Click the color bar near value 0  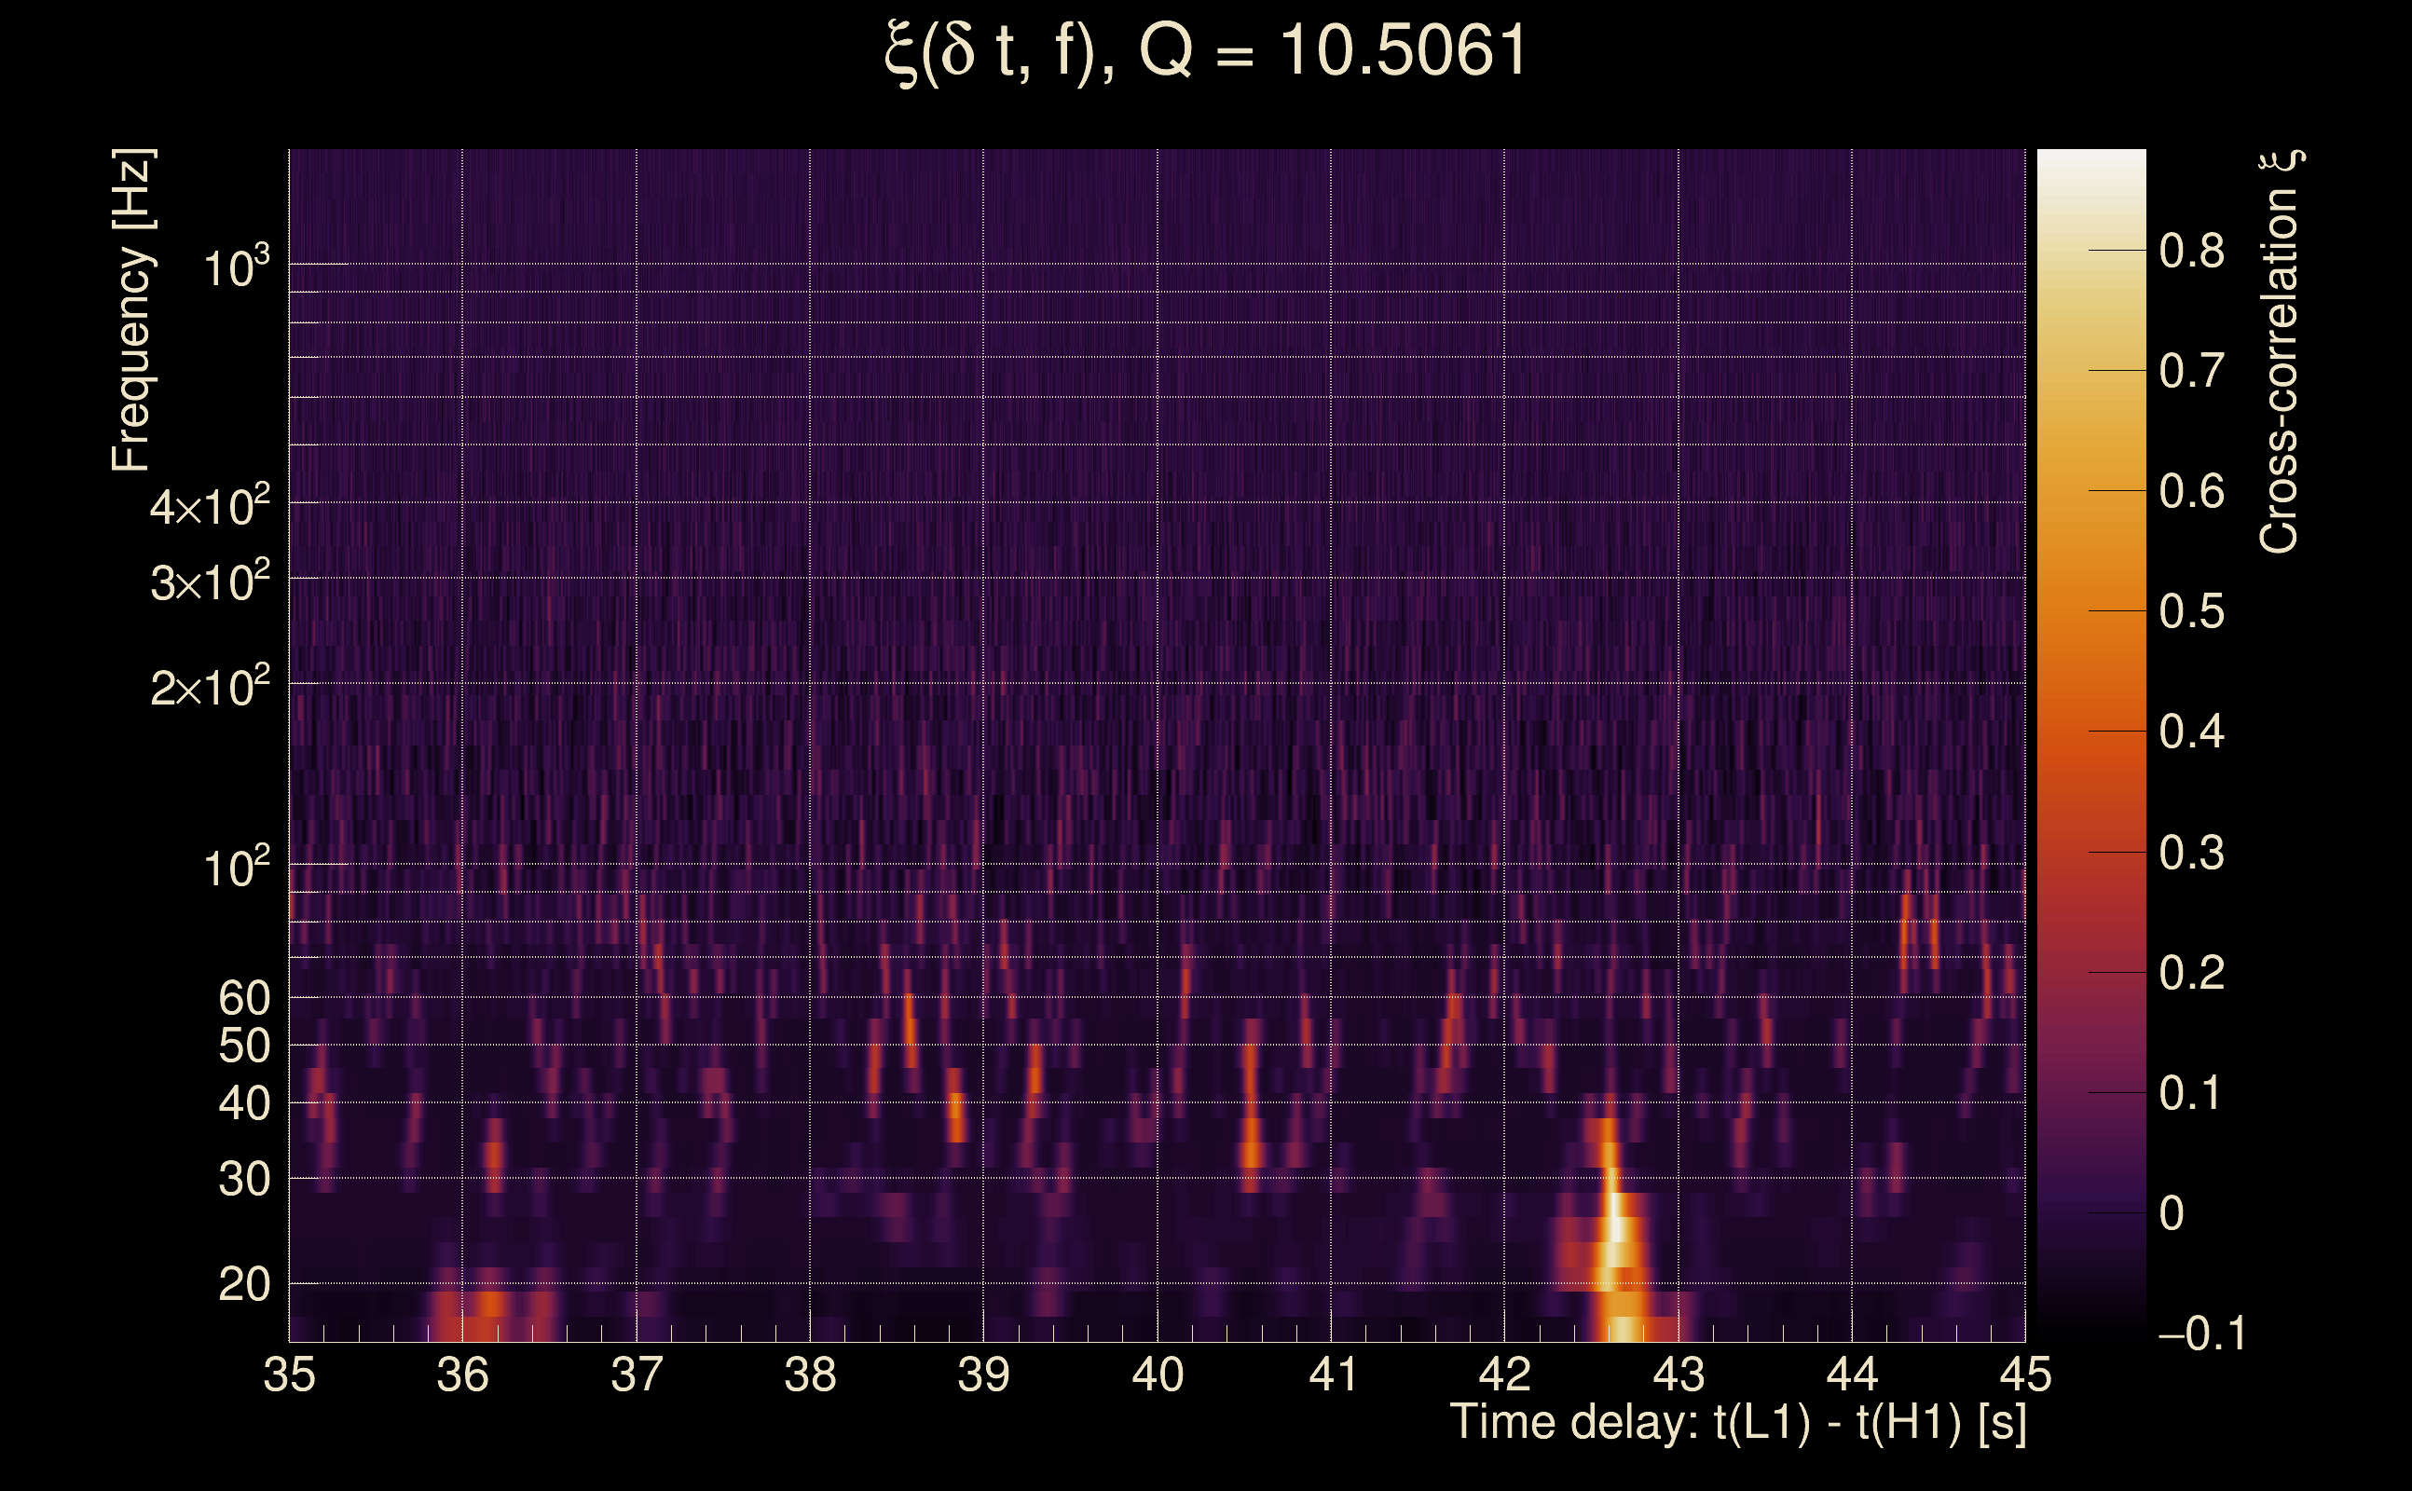coord(2090,1212)
